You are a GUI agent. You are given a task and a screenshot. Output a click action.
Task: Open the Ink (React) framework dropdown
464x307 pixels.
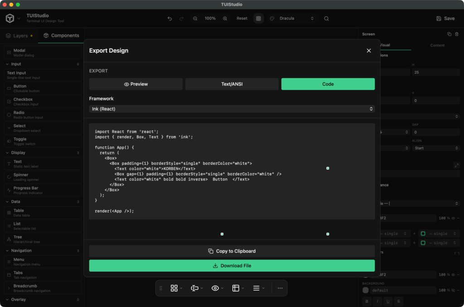[x=232, y=109]
